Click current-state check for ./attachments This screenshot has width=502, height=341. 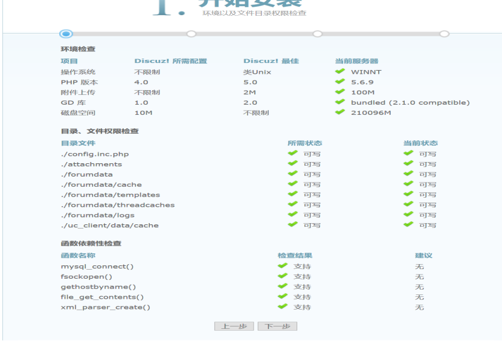(x=408, y=163)
